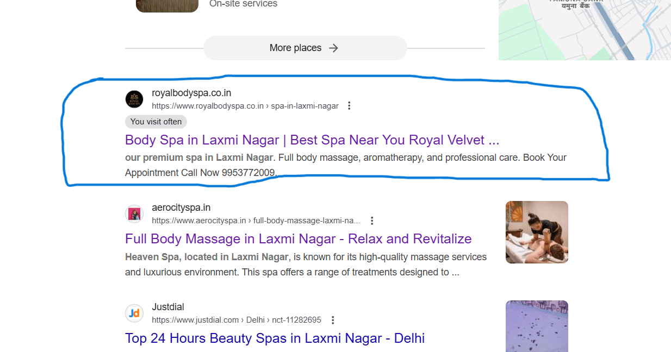Open the three-dot menu for the Justdial result
Screen dimensions: 671x352
pos(333,320)
